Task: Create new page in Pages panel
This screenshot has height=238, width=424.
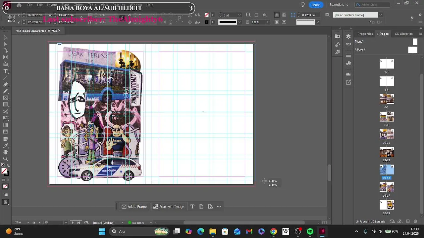Action: tap(408, 221)
